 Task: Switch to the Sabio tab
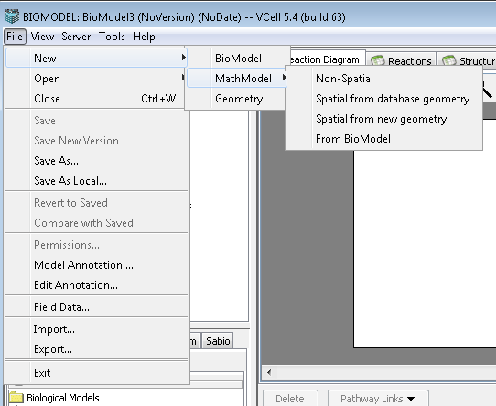click(x=218, y=341)
